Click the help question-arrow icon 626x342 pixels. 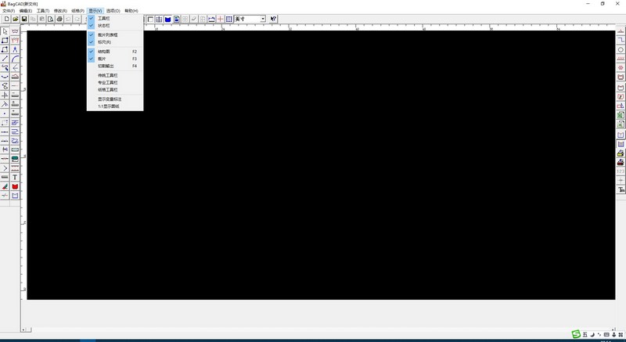pos(274,19)
